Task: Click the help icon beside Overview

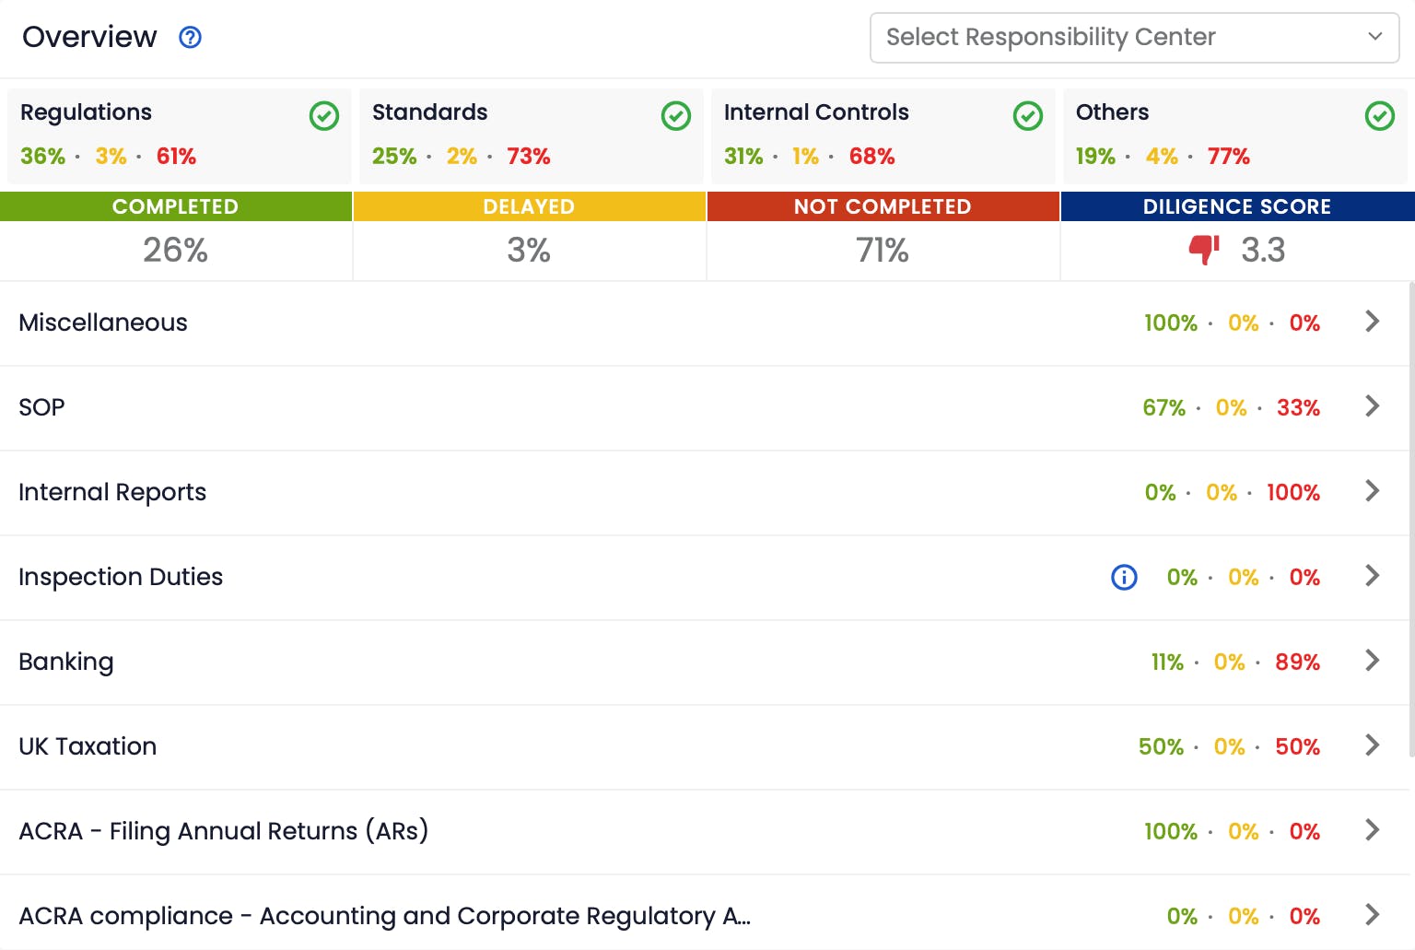Action: click(x=191, y=38)
